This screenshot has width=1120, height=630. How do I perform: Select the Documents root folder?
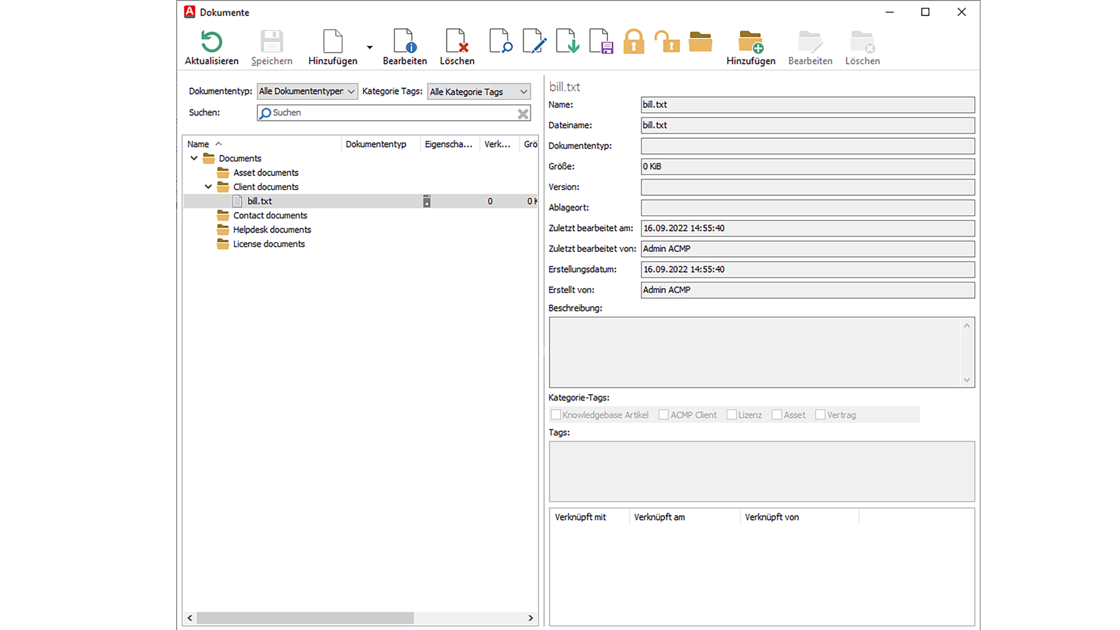click(x=240, y=159)
